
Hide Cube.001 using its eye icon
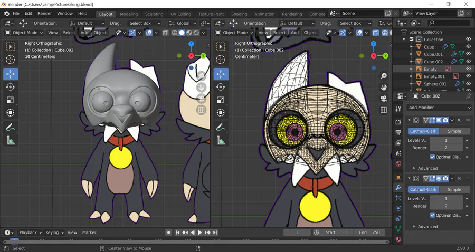tap(468, 54)
